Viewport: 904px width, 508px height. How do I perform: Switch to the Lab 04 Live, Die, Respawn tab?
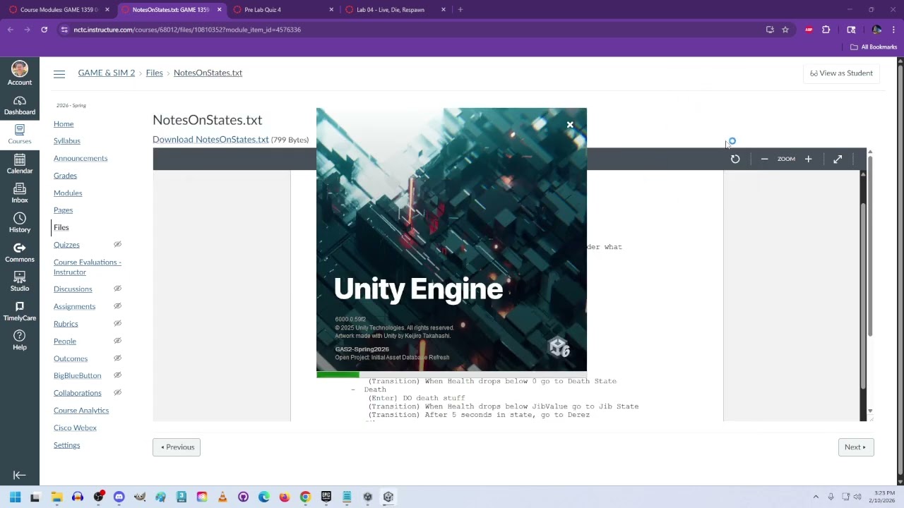(x=395, y=10)
